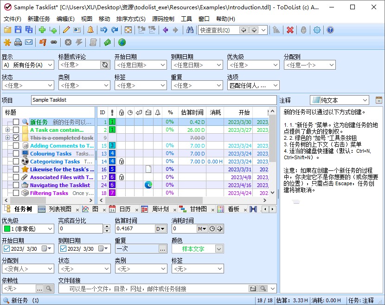Open the 工具 menu
385x305 pixels.
tap(186, 19)
